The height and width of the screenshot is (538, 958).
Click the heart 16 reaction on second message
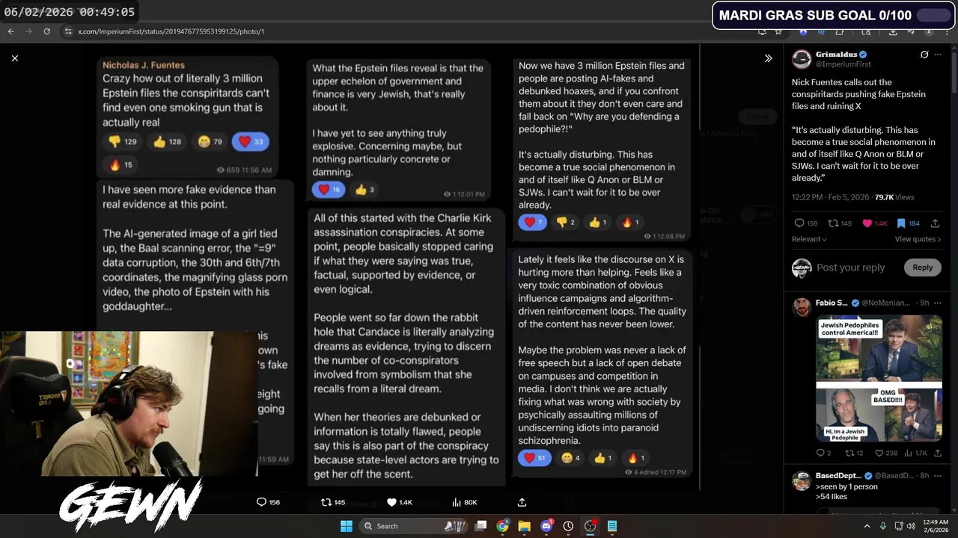(x=329, y=190)
